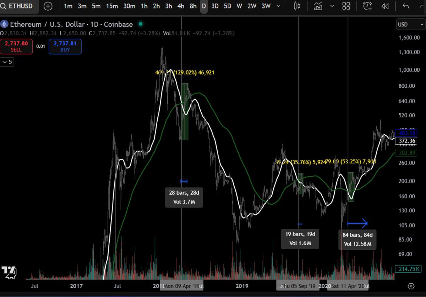This screenshot has height=297, width=426.
Task: Switch to the 1m timeframe
Action: click(x=68, y=6)
